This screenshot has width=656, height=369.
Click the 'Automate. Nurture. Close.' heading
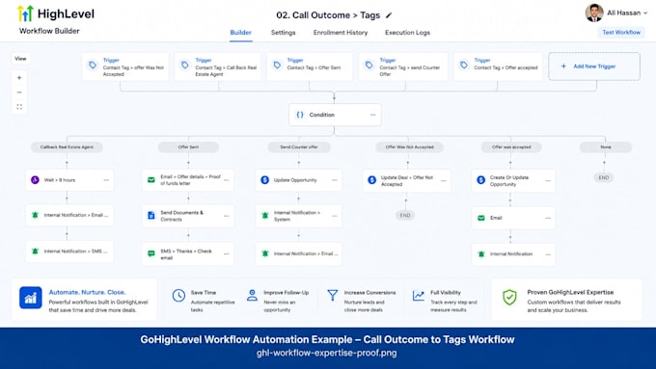point(87,292)
